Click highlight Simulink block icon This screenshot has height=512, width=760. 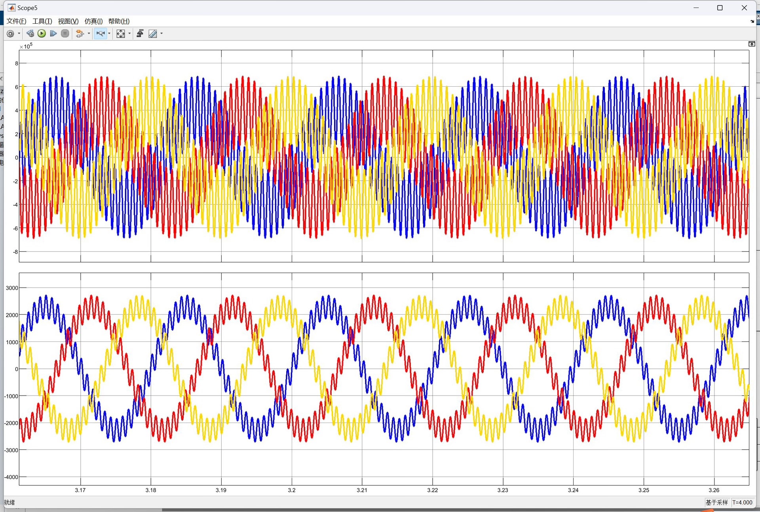point(80,34)
